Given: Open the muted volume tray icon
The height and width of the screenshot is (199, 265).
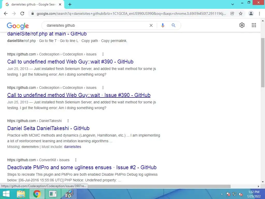Looking at the screenshot, I should (240, 194).
